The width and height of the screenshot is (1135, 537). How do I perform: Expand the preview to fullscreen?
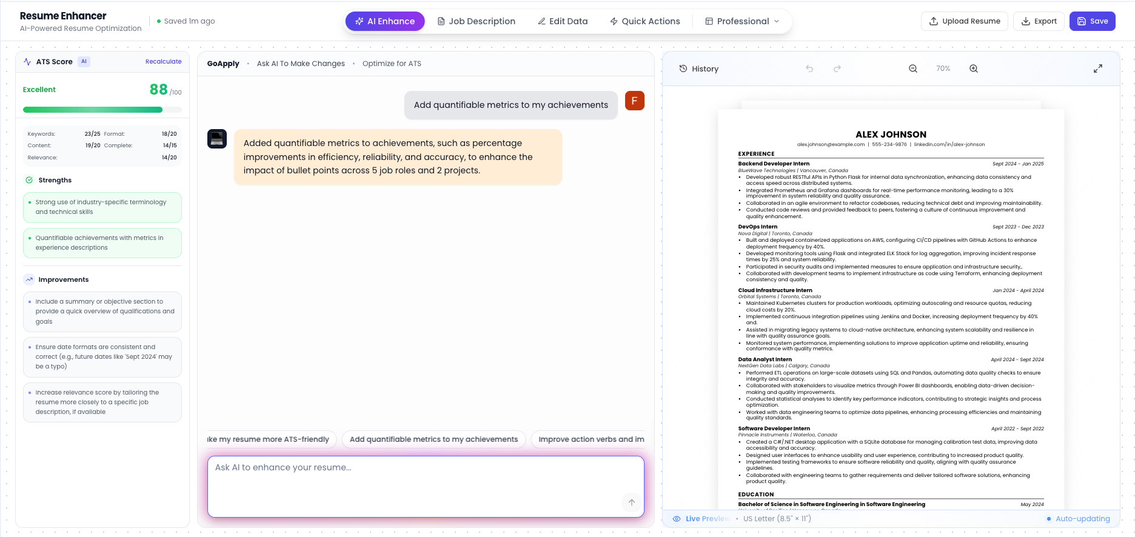(x=1098, y=68)
